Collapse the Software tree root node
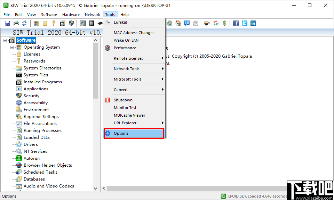 5,40
